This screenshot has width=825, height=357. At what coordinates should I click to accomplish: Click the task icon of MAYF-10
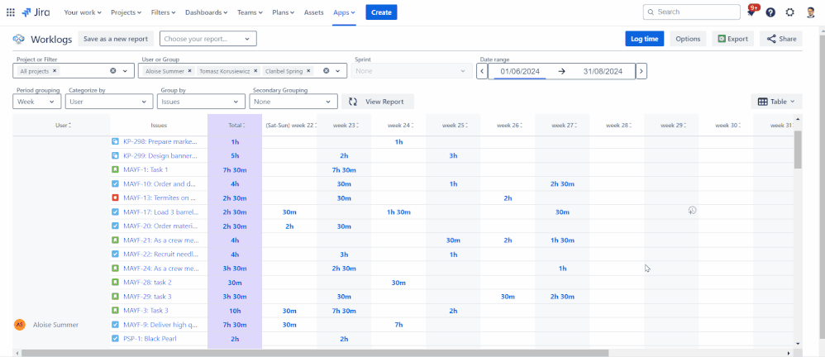(115, 183)
